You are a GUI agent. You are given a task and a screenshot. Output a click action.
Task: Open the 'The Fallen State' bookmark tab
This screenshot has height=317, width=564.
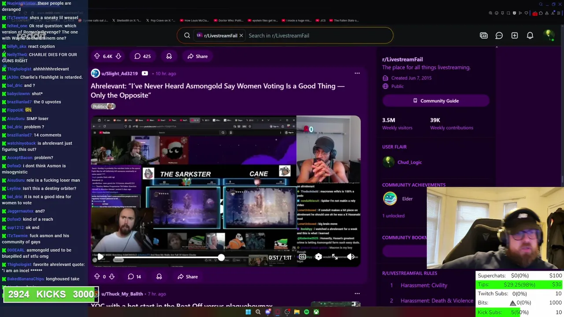tap(344, 20)
